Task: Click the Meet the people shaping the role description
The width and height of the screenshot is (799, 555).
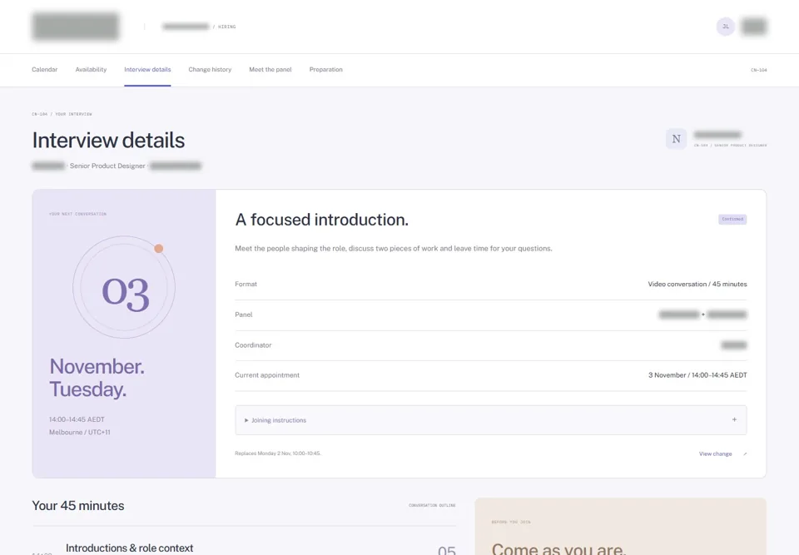Action: tap(394, 249)
